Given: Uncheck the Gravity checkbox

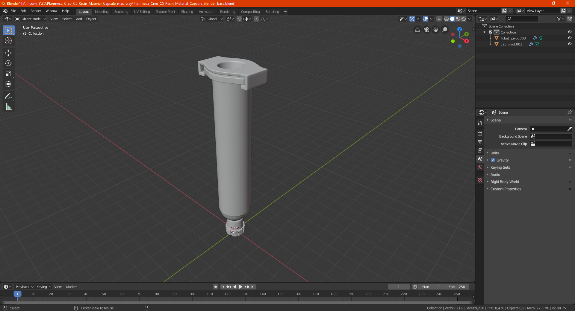Looking at the screenshot, I should [493, 160].
